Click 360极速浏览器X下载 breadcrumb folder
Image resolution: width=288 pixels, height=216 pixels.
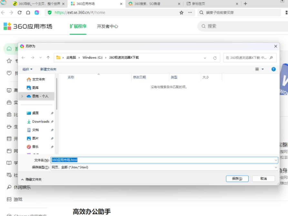(124, 57)
